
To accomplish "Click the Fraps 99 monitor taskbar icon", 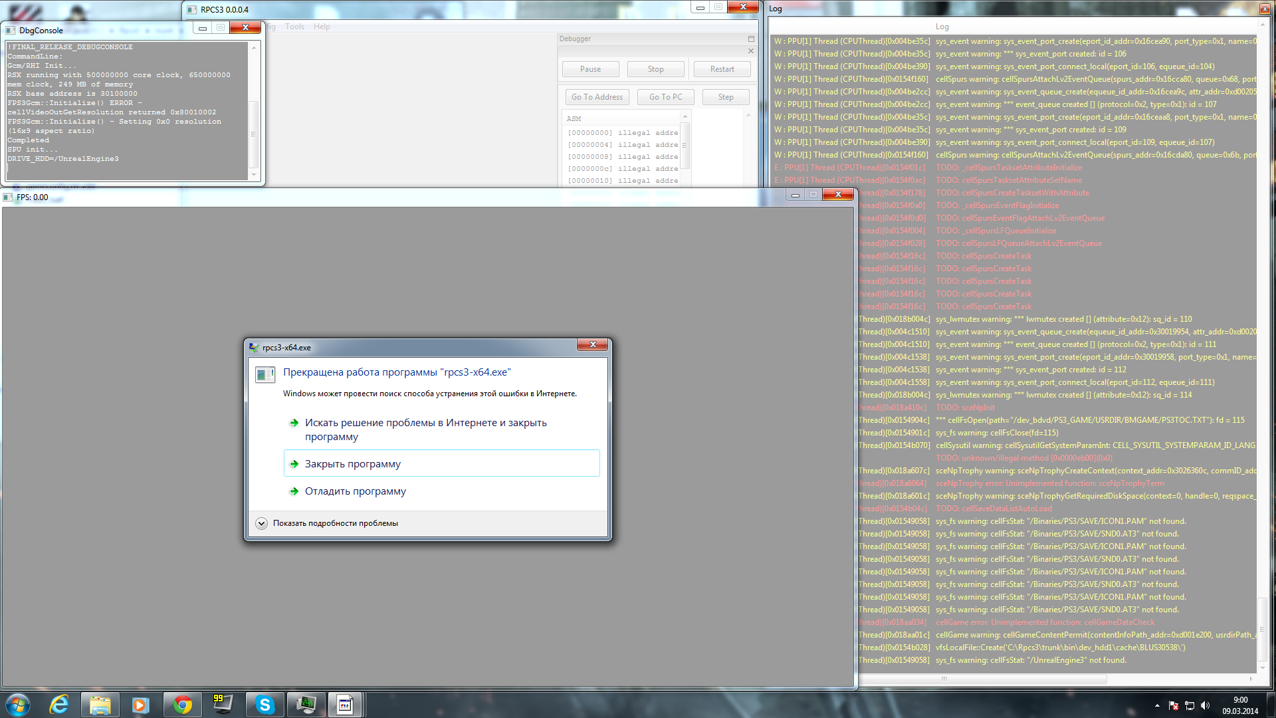I will click(223, 705).
